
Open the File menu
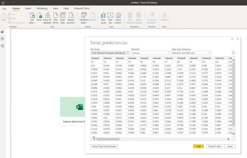[x=4, y=9]
